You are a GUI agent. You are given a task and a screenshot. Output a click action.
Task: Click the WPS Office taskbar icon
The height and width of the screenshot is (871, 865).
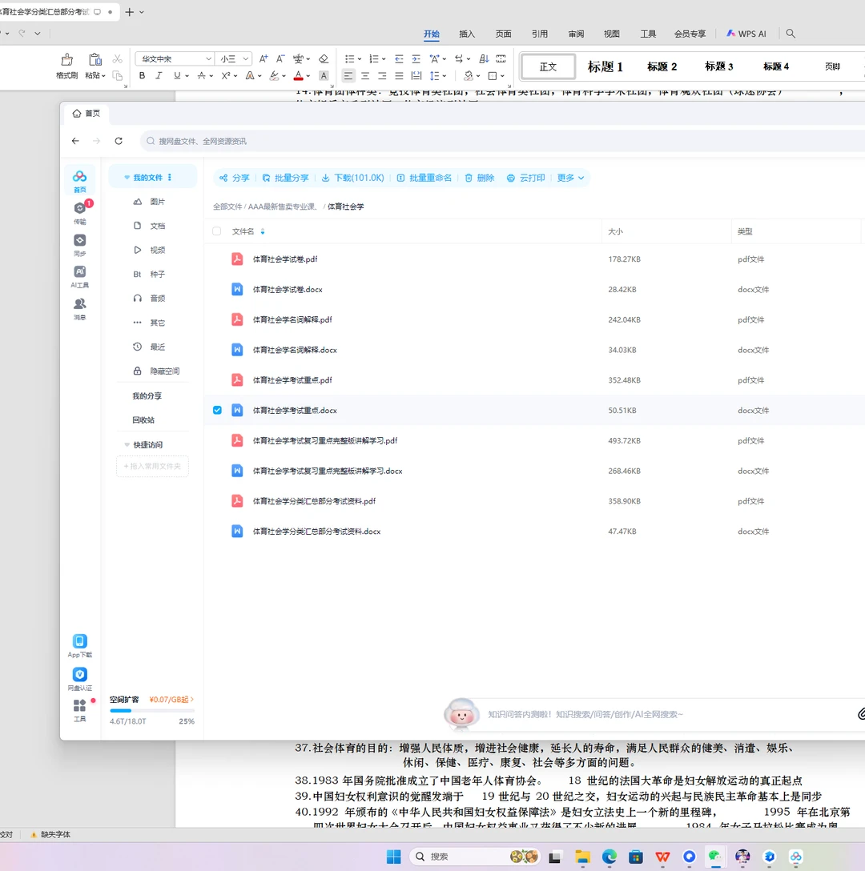(x=662, y=857)
